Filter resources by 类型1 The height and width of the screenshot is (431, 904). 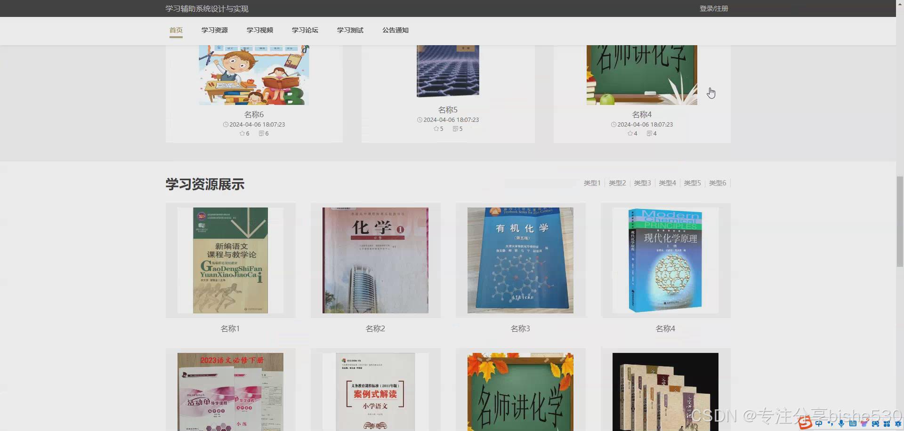coord(592,183)
